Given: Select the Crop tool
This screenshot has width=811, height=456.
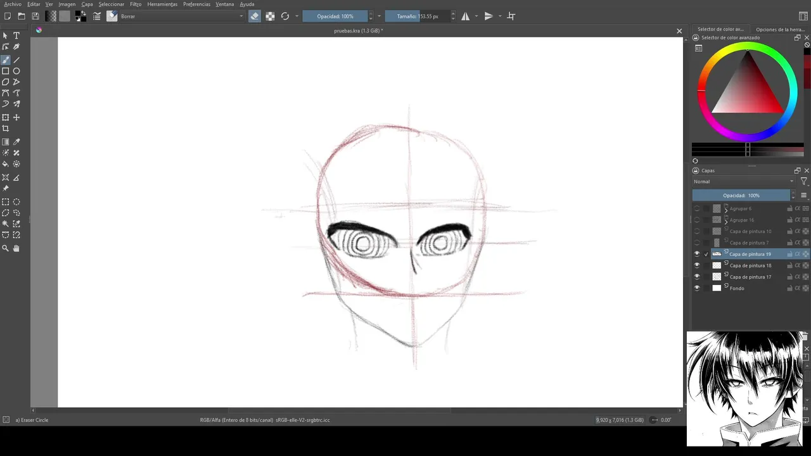Looking at the screenshot, I should coord(6,129).
